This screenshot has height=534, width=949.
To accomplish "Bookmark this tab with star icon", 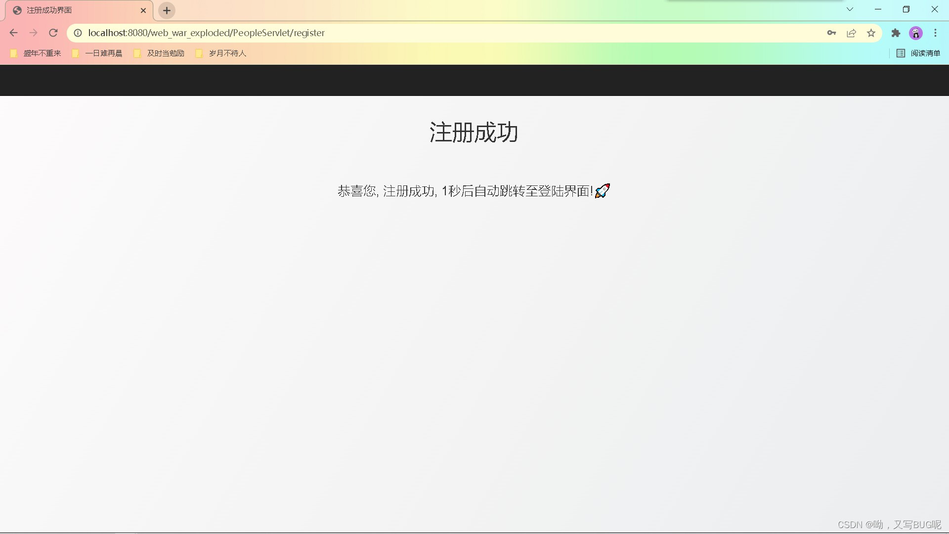I will click(871, 33).
